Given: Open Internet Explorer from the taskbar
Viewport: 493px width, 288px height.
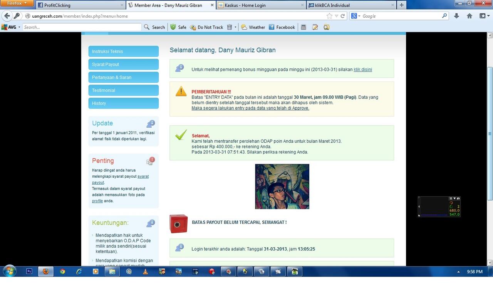Looking at the screenshot, I should [79, 271].
